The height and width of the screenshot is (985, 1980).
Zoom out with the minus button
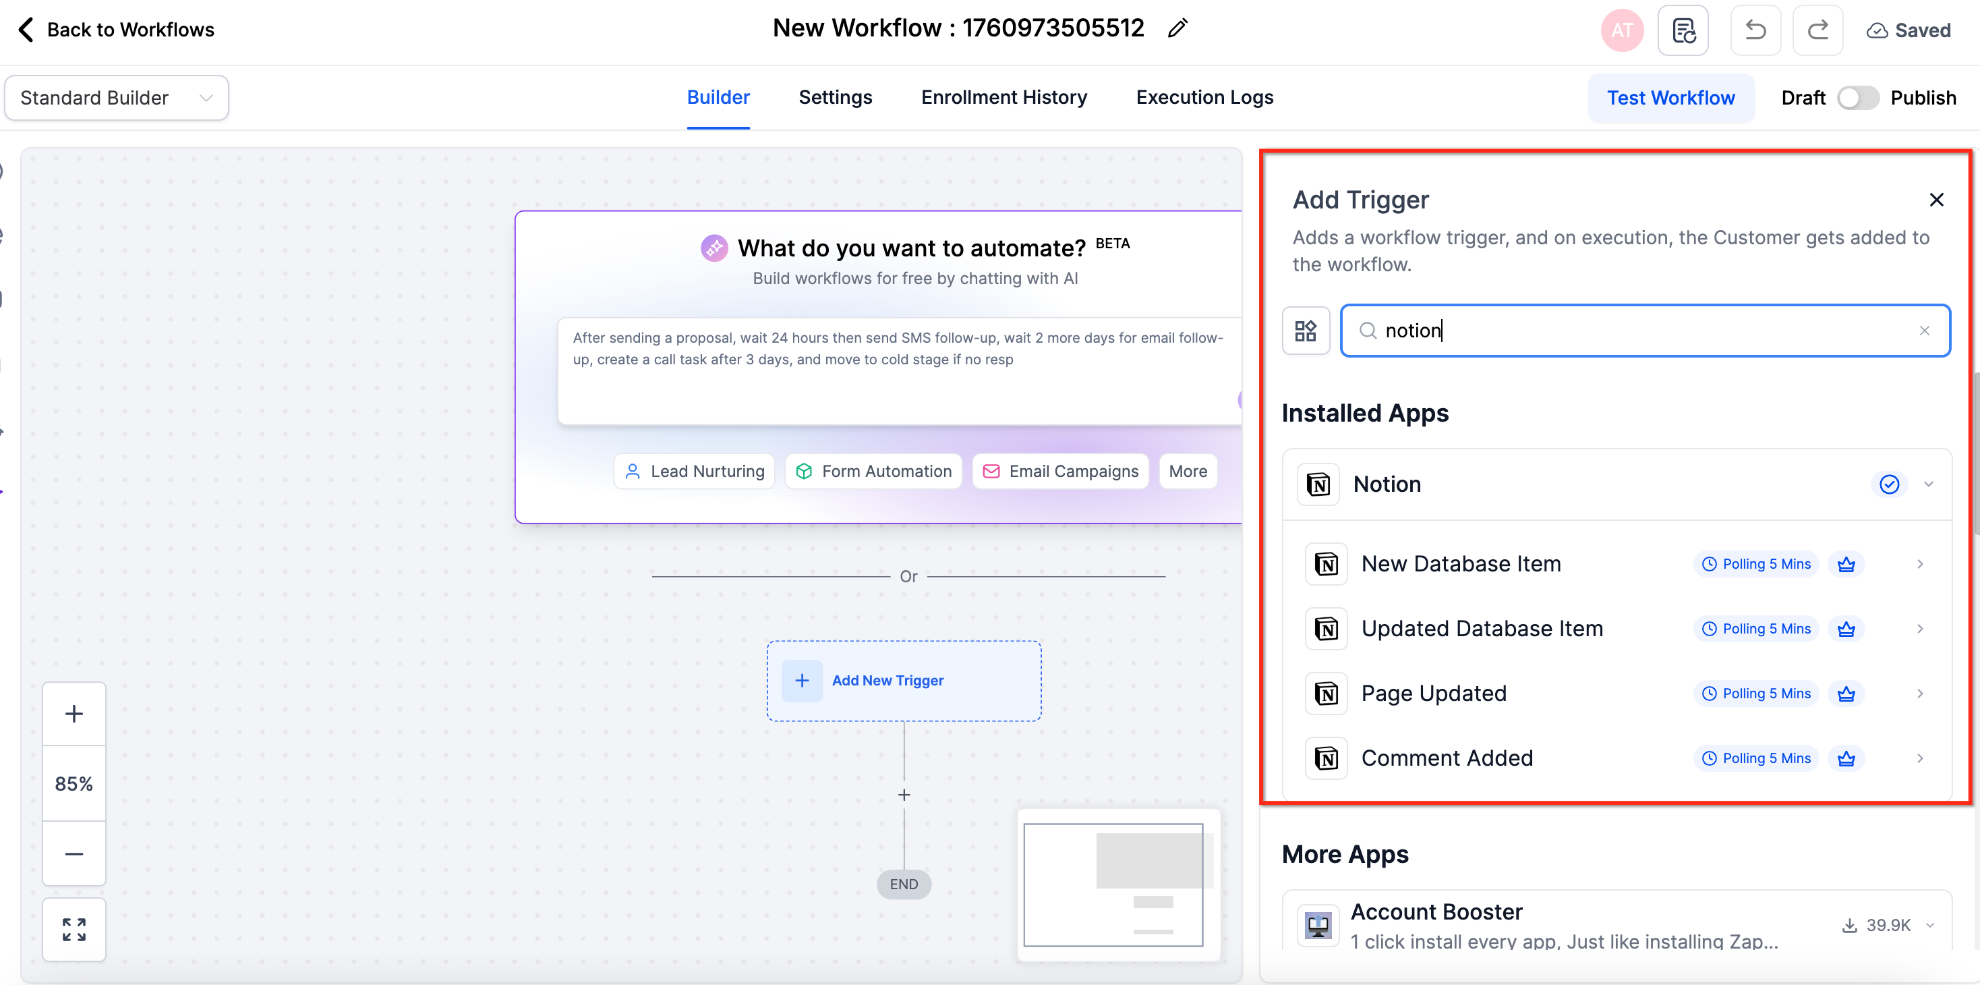click(74, 853)
